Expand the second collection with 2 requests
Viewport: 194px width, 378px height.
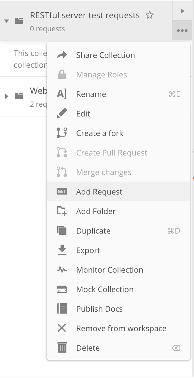[7, 96]
